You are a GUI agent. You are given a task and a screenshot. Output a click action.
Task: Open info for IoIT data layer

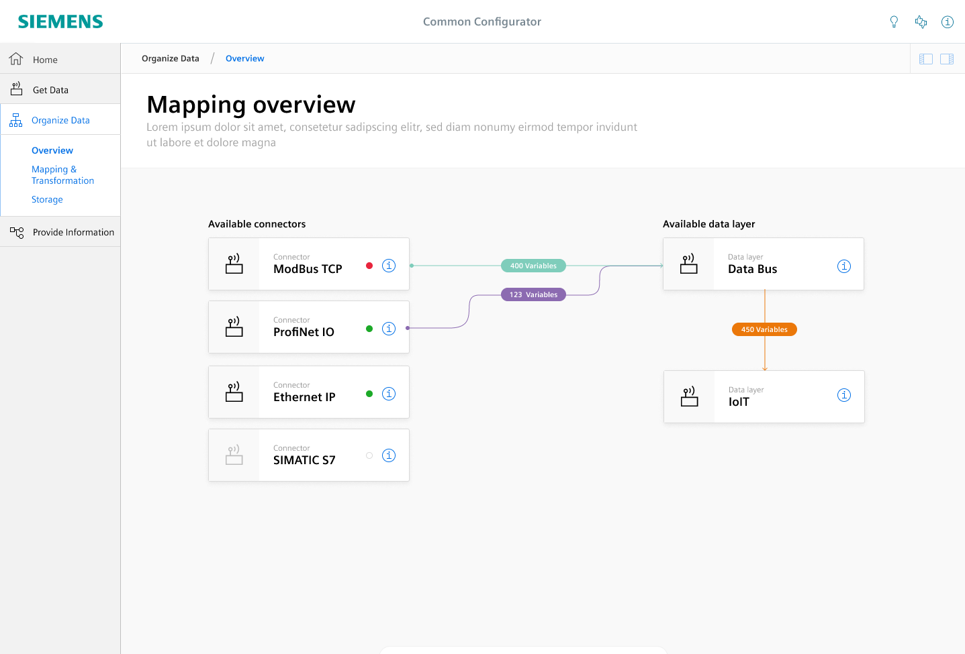(x=844, y=395)
